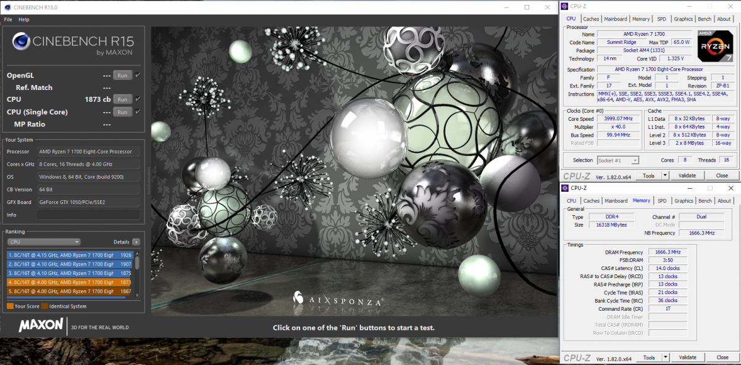Open the Help menu in Cinebench
Image resolution: width=741 pixels, height=365 pixels.
click(23, 20)
